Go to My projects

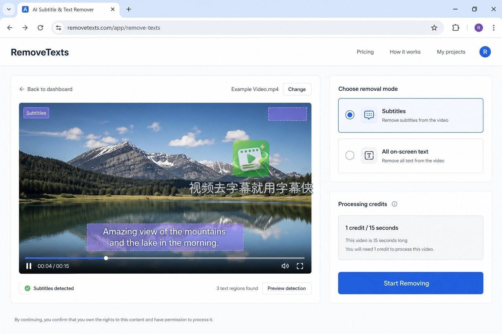pyautogui.click(x=451, y=52)
